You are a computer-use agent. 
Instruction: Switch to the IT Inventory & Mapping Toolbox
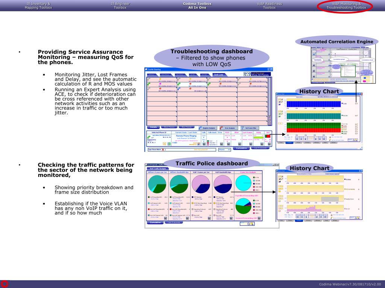(38, 6)
